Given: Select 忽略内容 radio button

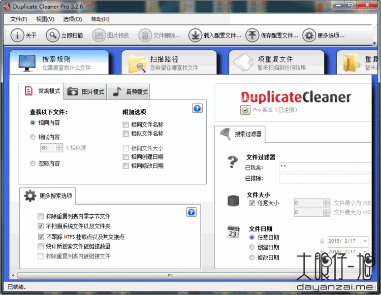Looking at the screenshot, I should click(33, 163).
